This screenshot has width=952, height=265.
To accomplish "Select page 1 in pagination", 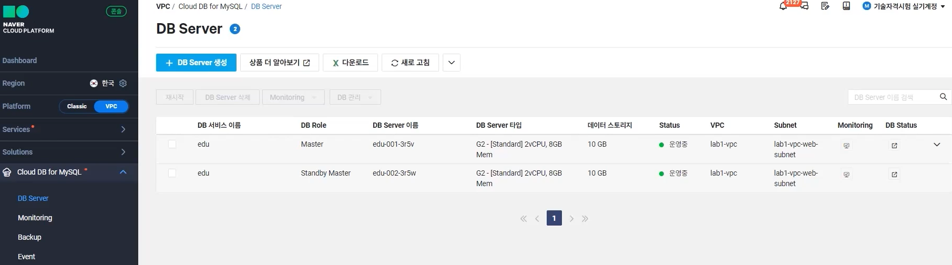I will [x=554, y=218].
